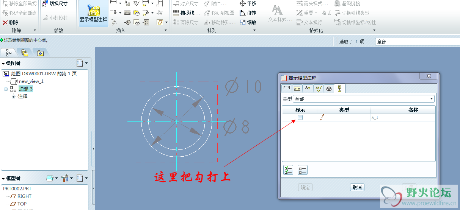The image size is (460, 210).
Task: Select the TOP datum plane
Action: pyautogui.click(x=18, y=204)
